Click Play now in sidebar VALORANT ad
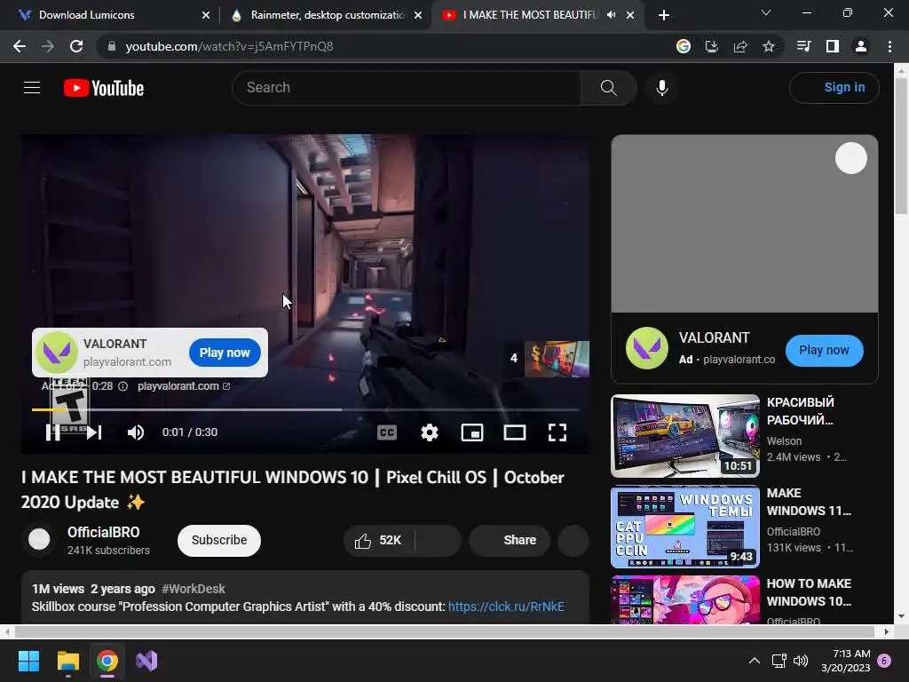The height and width of the screenshot is (682, 909). [824, 350]
